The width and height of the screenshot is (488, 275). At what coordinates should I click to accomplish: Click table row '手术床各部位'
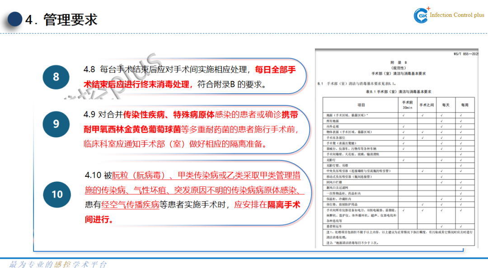pos(399,137)
